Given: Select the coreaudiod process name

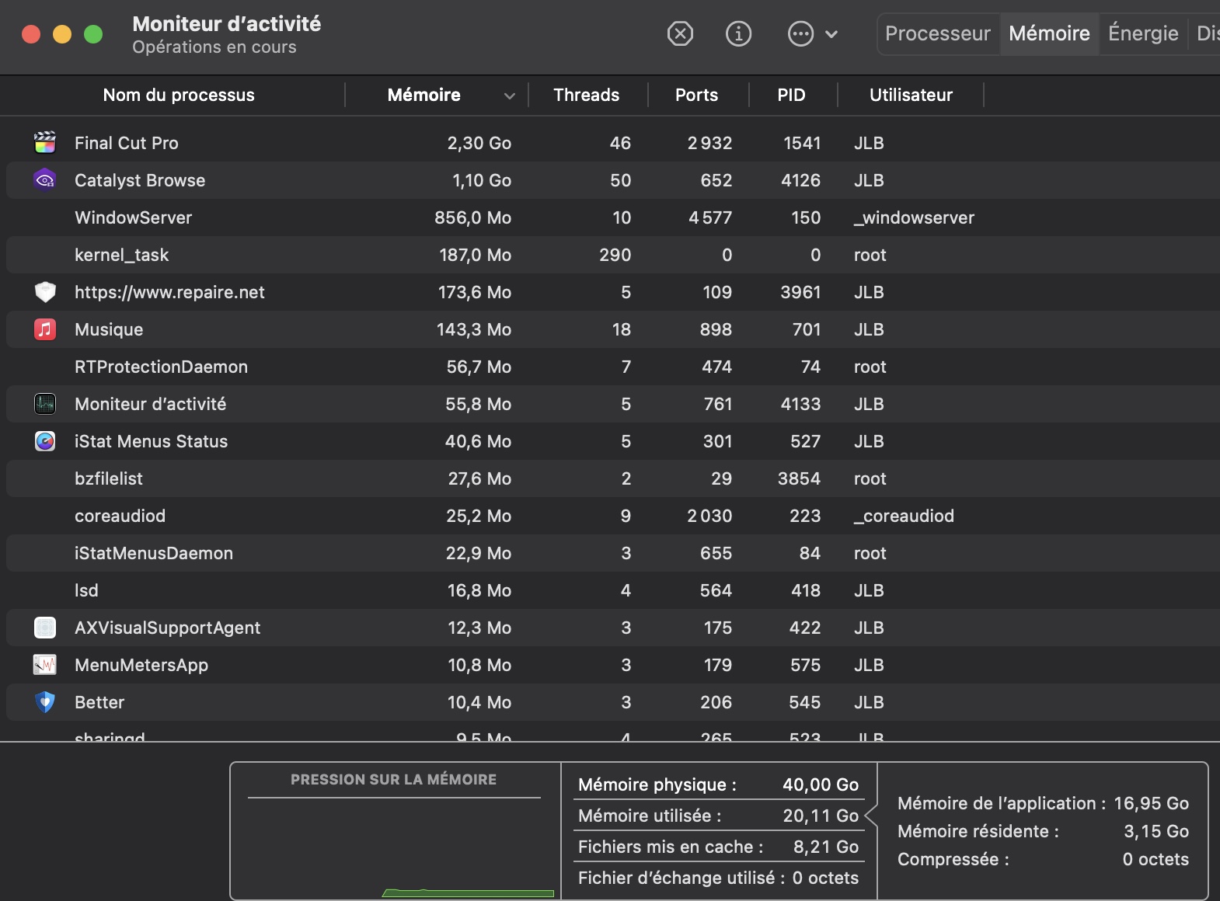Looking at the screenshot, I should pos(120,516).
